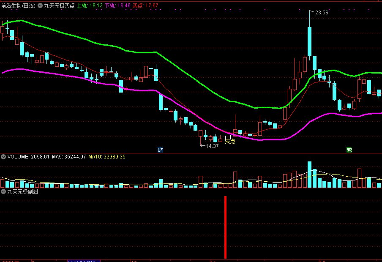The height and width of the screenshot is (262, 382).
Task: Open dropdown icon beside 前沿生物(日线) title
Action: coord(40,5)
